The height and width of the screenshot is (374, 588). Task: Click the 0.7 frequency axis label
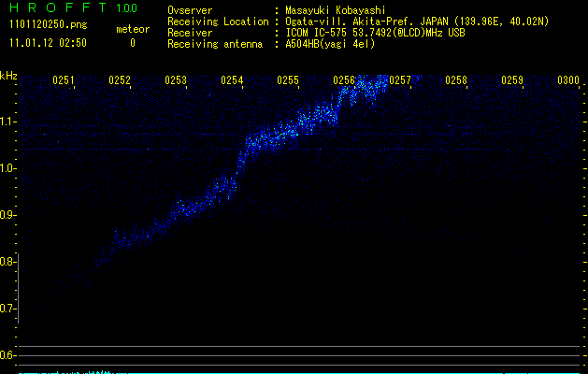9,309
